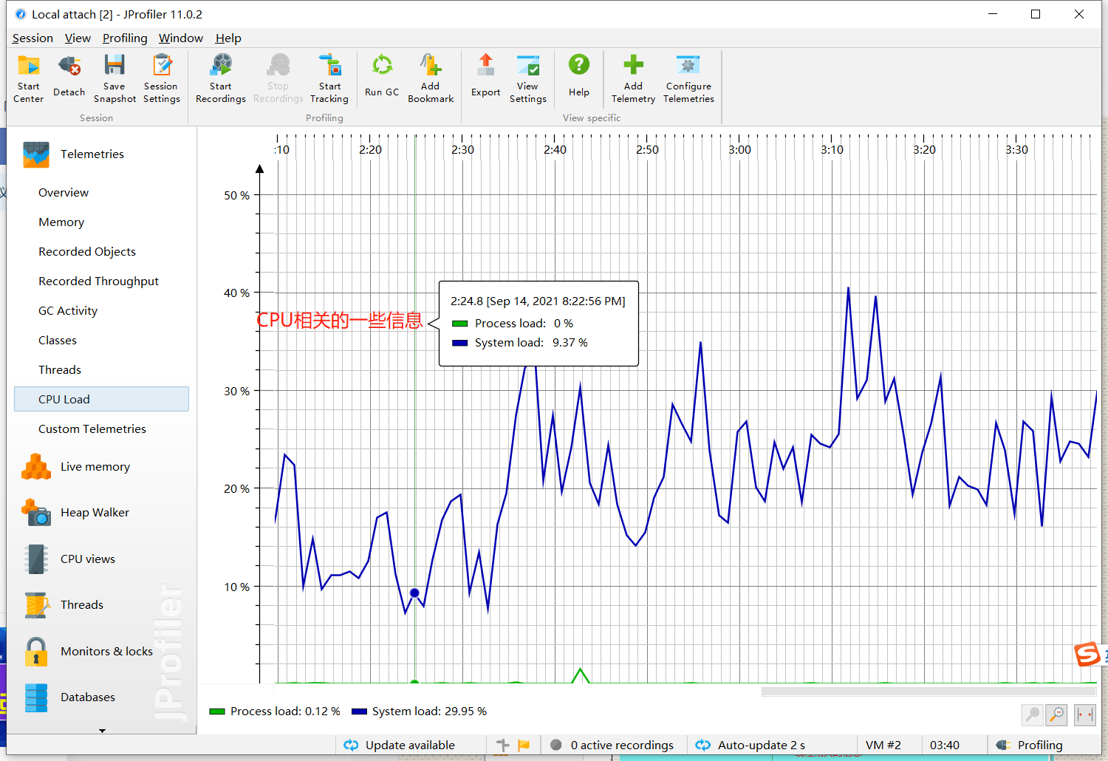Expand the CPU views section
Viewport: 1108px width, 761px height.
[x=87, y=559]
